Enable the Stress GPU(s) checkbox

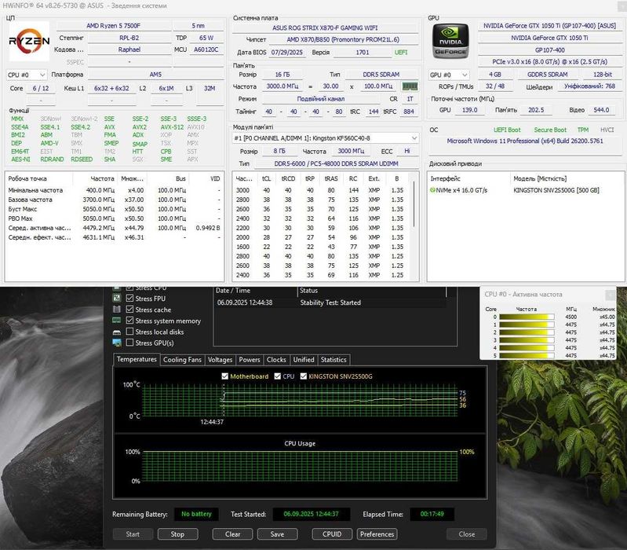click(129, 343)
